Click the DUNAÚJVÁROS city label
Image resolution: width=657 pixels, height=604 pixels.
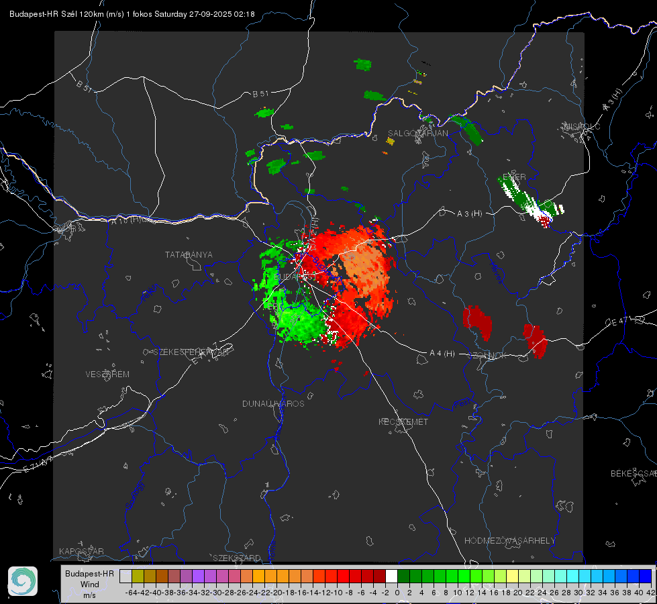tap(273, 403)
